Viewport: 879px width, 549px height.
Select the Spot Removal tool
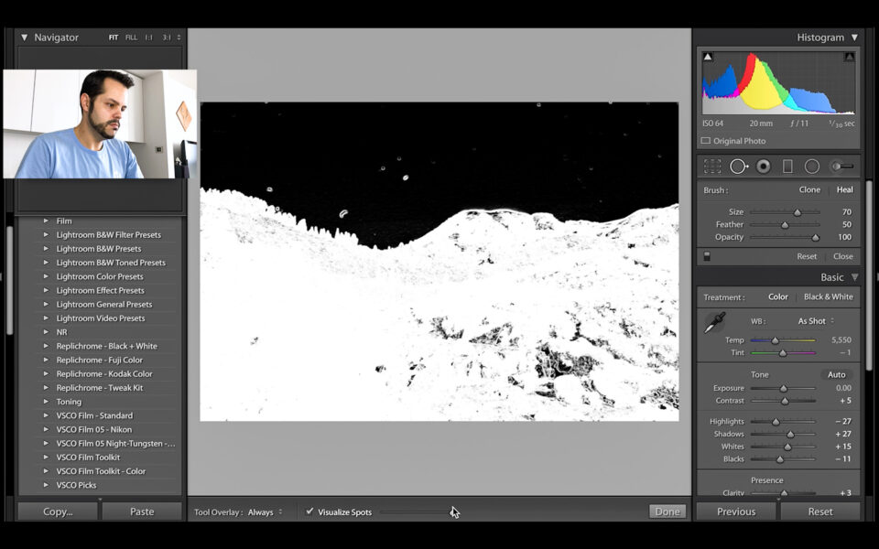(x=739, y=166)
